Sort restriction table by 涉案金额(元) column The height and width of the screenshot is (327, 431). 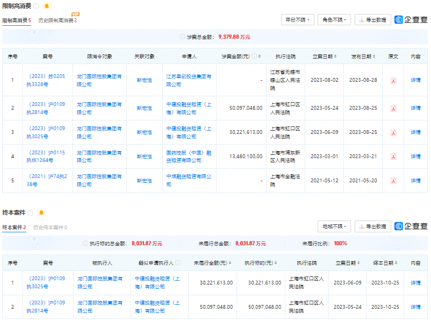(x=261, y=56)
